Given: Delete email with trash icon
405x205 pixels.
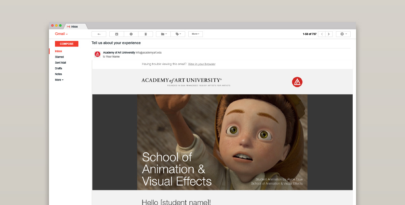Looking at the screenshot, I should coord(146,34).
